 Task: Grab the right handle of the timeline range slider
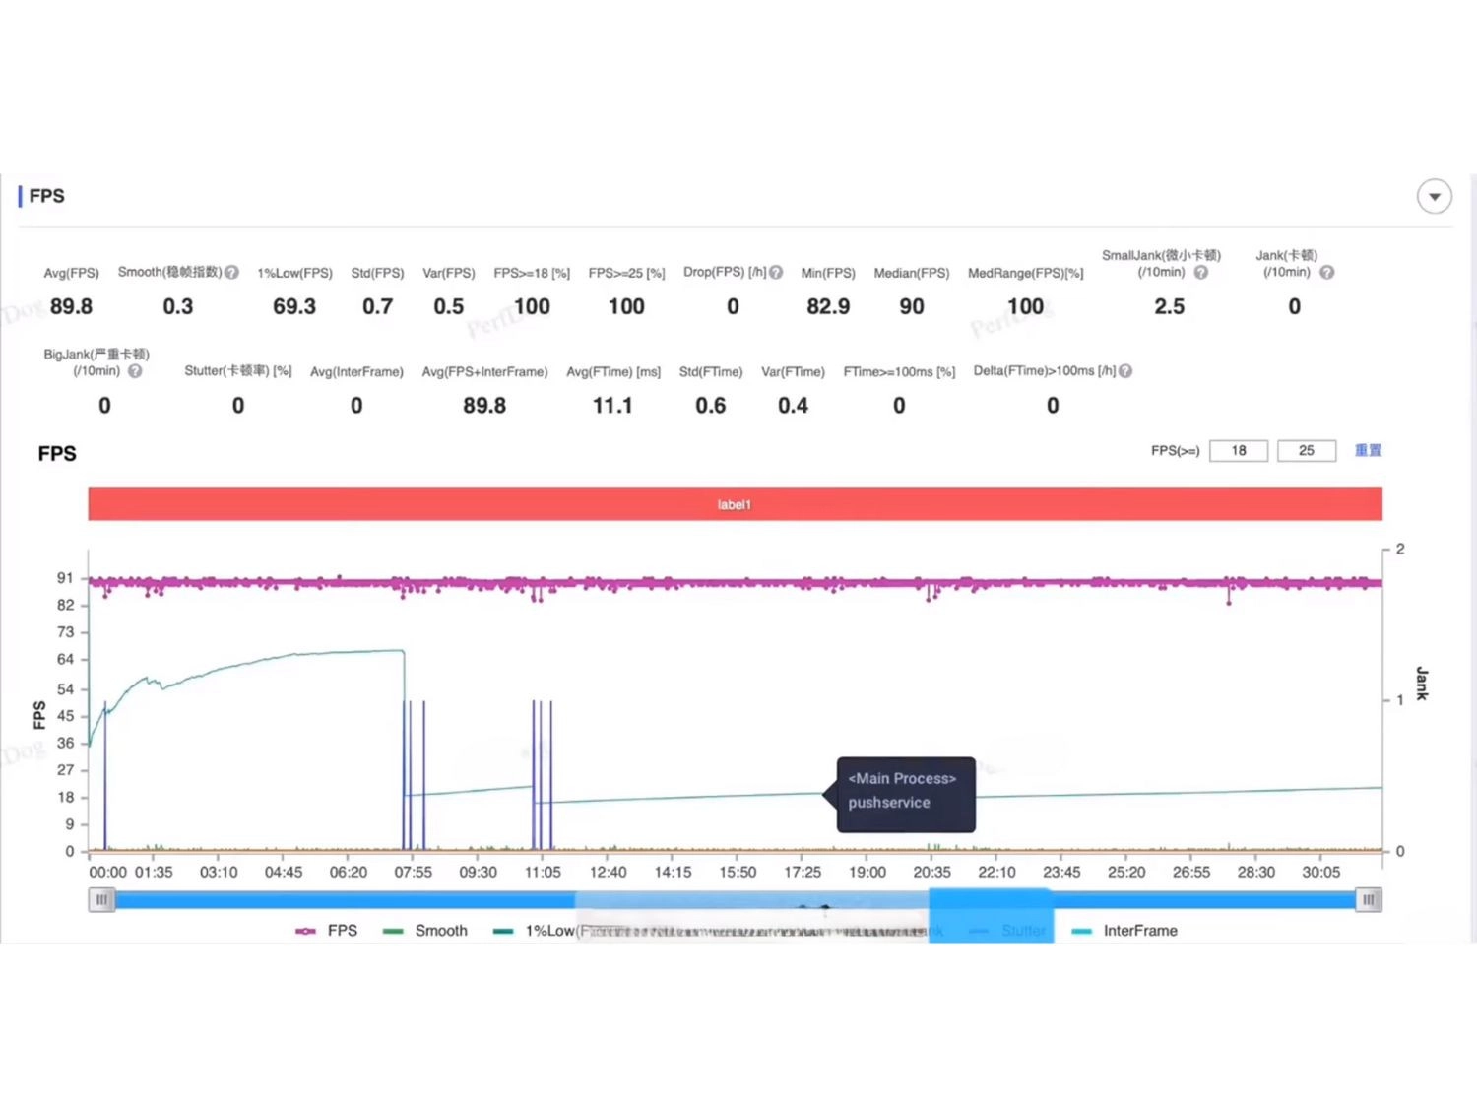pos(1368,899)
